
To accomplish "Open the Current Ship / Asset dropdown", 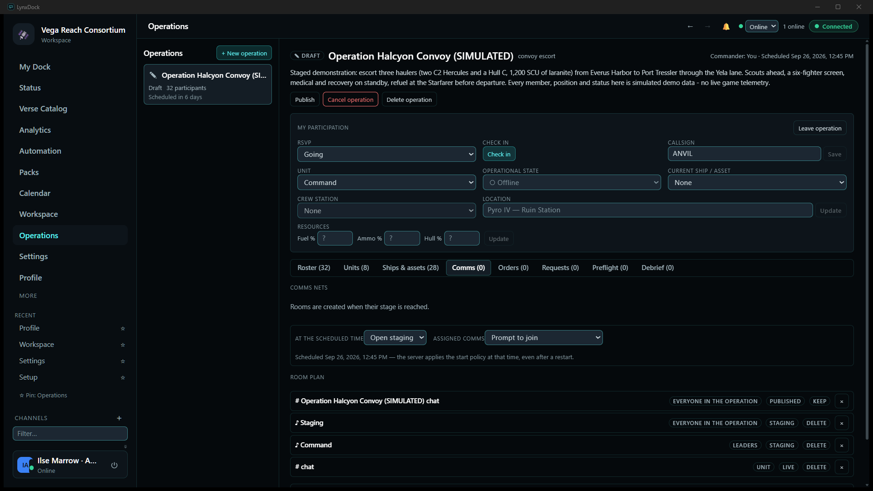I will pos(757,183).
